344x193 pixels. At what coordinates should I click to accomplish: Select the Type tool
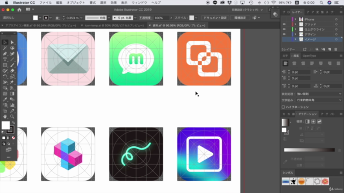pos(5,60)
